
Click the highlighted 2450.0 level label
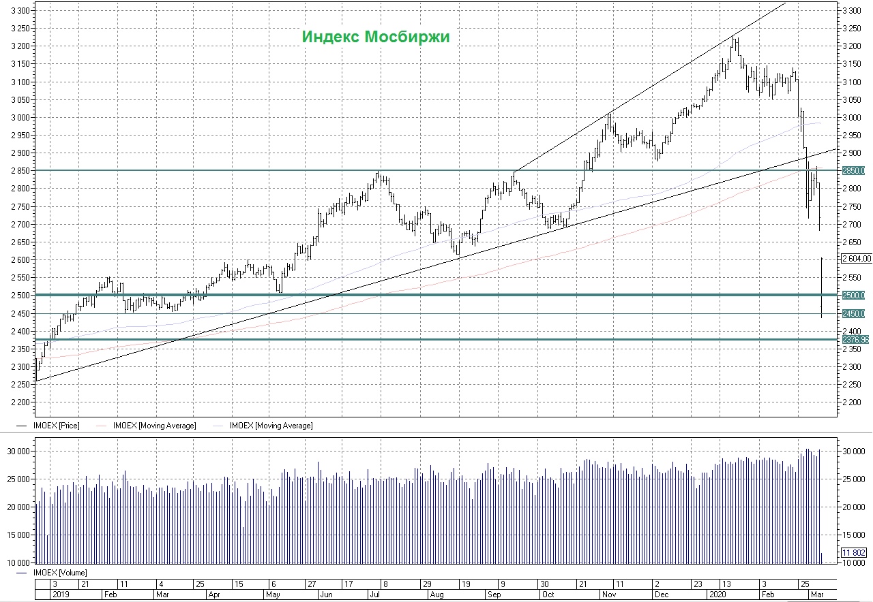click(x=854, y=314)
